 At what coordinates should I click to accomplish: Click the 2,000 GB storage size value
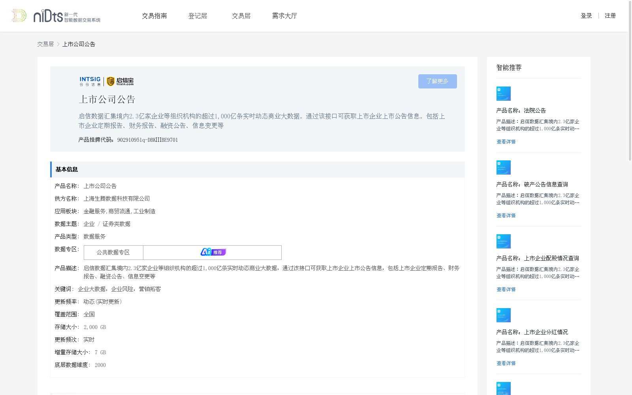tap(95, 327)
